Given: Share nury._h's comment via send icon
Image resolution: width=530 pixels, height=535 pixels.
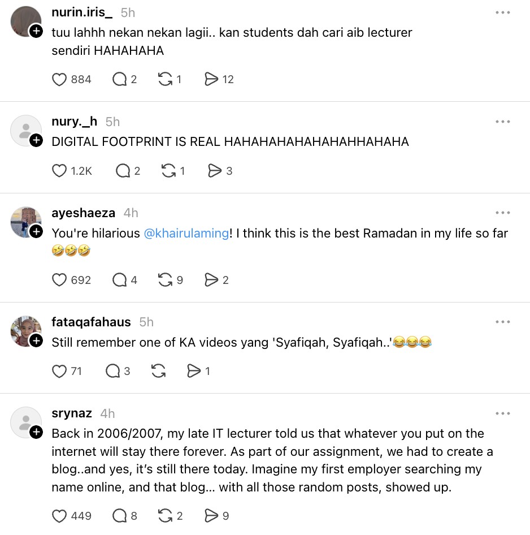Looking at the screenshot, I should [215, 171].
